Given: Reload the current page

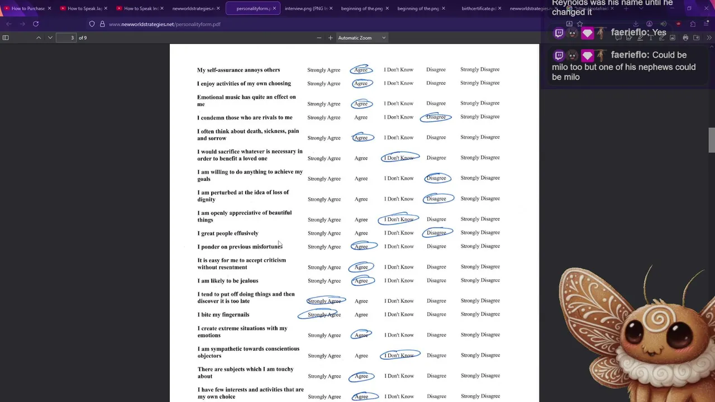Looking at the screenshot, I should point(36,24).
